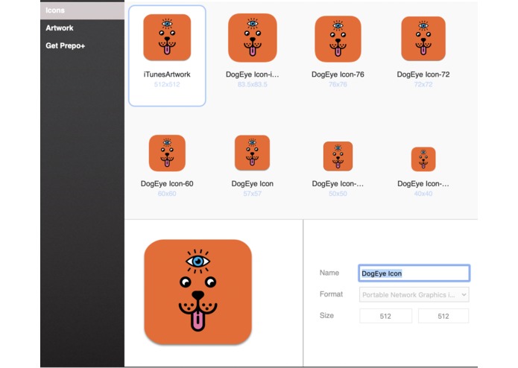
Task: Select the DogEye Icon-72 thumbnail
Action: tap(423, 39)
